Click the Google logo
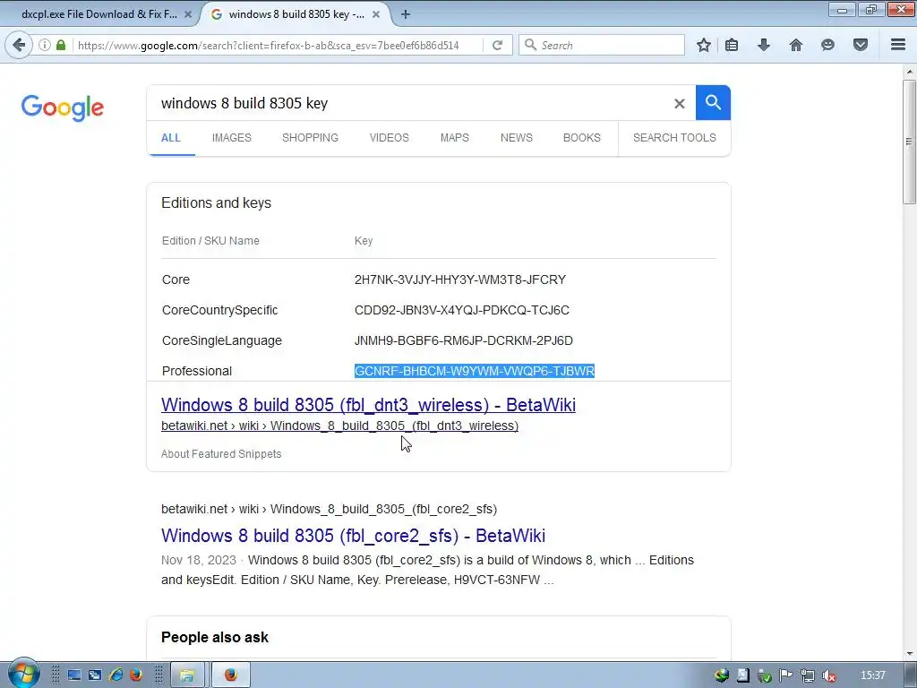917x688 pixels. 63,107
